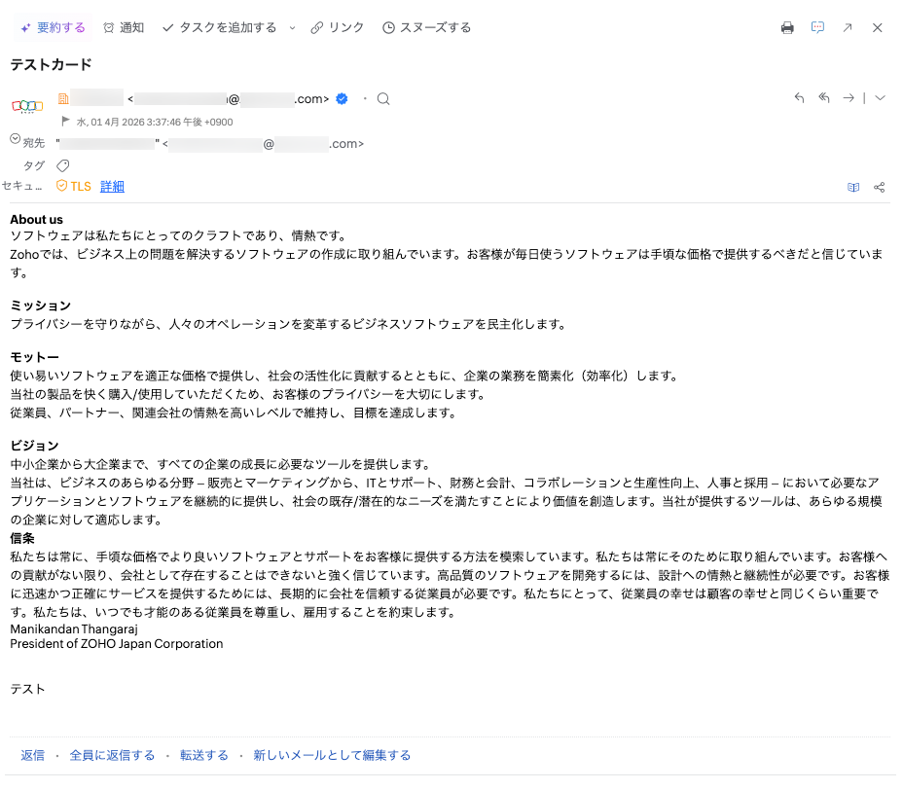Click タスクを追加する in toolbar
Image resolution: width=903 pixels, height=790 pixels.
220,28
